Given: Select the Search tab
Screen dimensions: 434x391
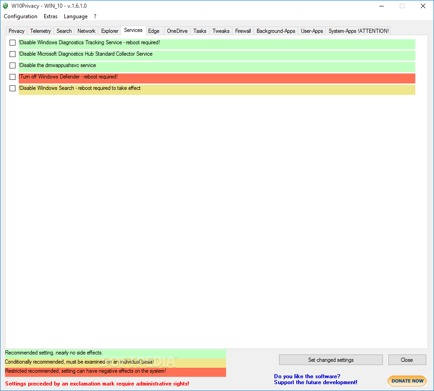Looking at the screenshot, I should click(x=64, y=31).
